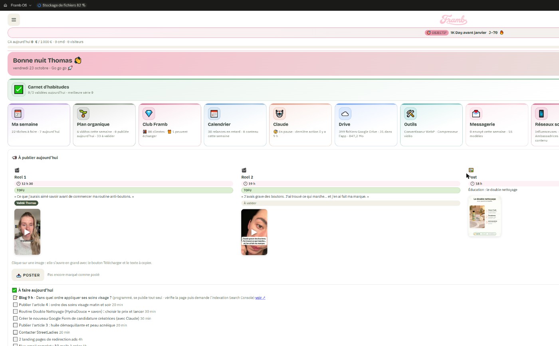Click the home icon in top bar
This screenshot has height=346, width=559.
(5, 5)
